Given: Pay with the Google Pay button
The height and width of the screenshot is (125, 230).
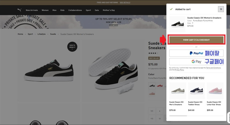Looking at the screenshot, I should [196, 62].
